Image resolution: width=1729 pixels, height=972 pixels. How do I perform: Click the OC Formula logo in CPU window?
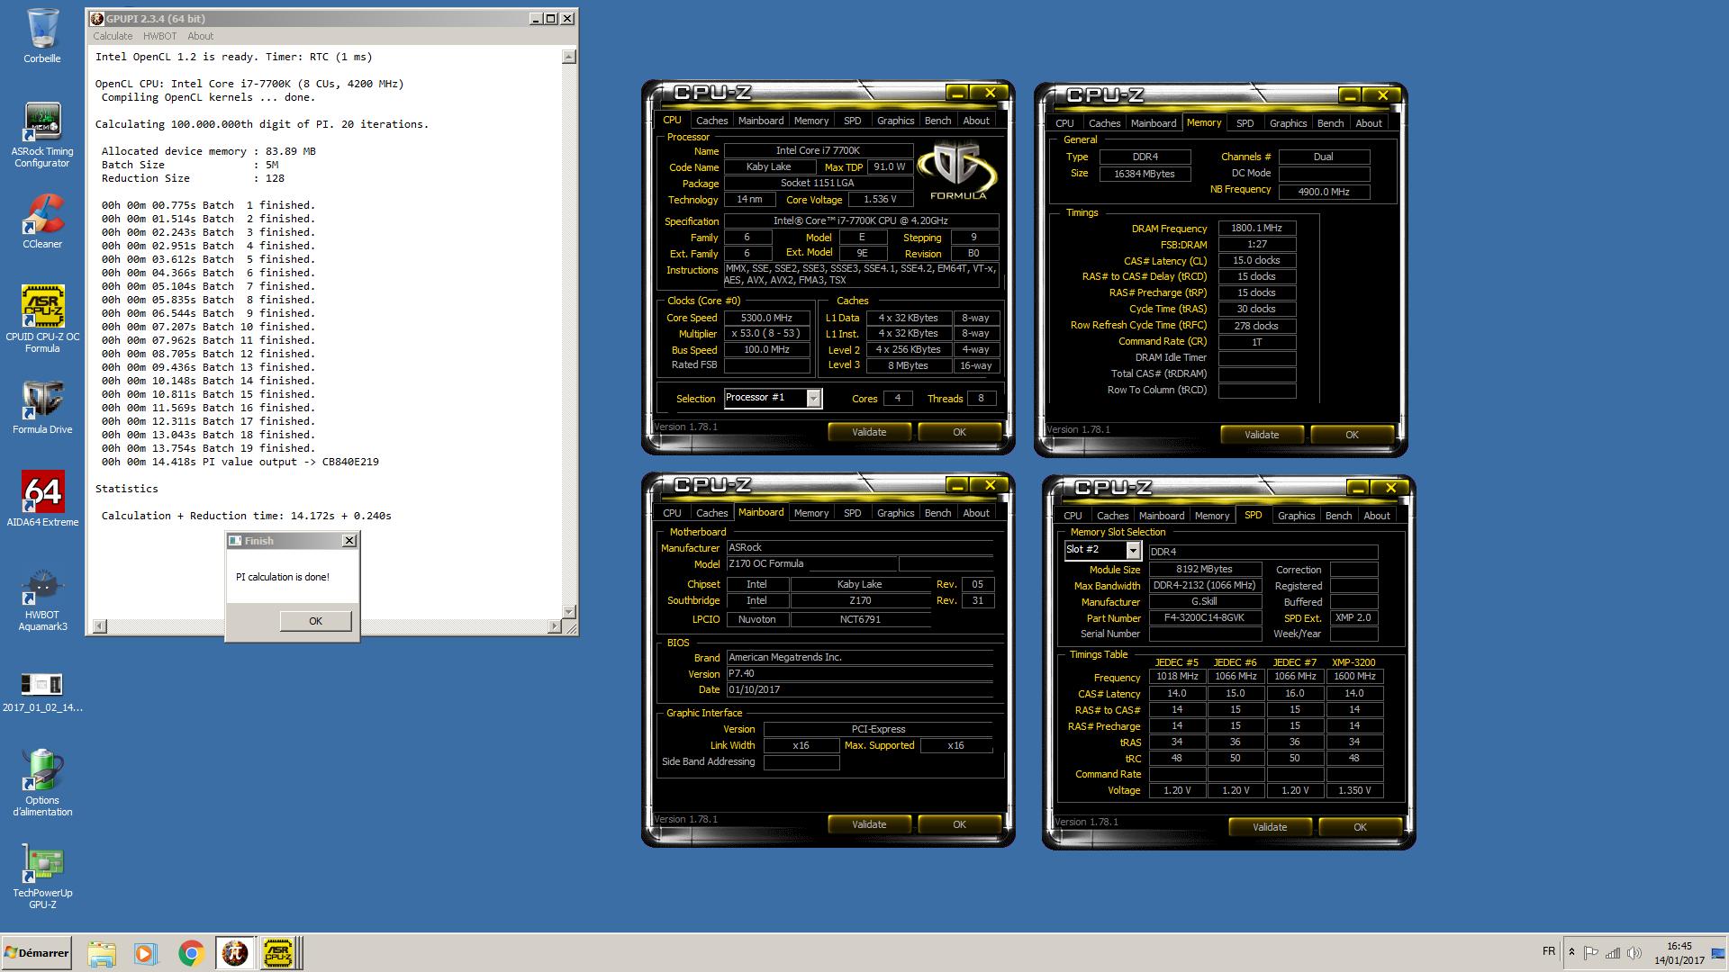(x=957, y=171)
